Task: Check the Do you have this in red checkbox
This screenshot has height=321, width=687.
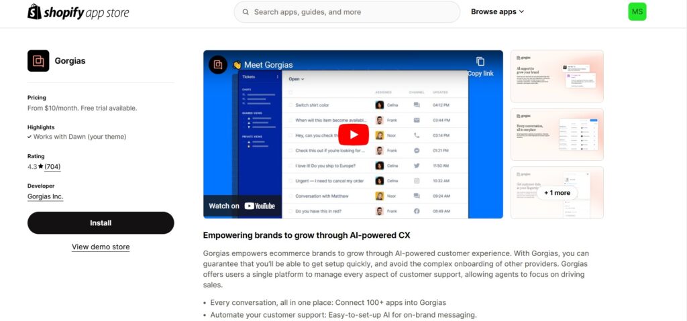Action: [x=290, y=211]
